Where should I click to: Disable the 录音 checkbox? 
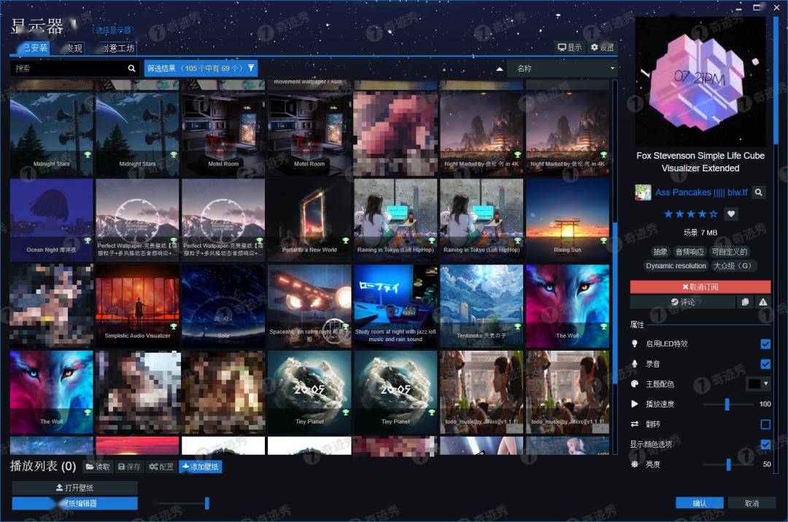point(765,364)
